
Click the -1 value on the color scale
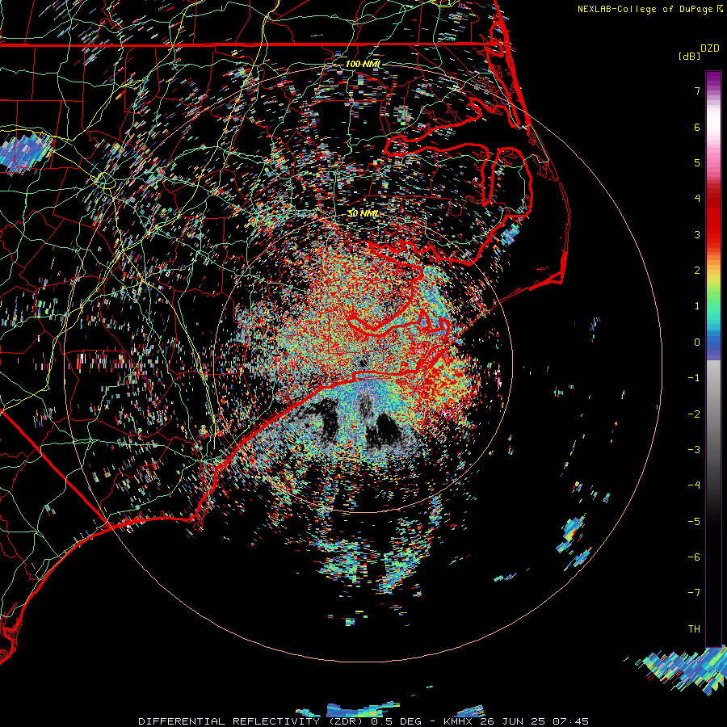tap(694, 378)
